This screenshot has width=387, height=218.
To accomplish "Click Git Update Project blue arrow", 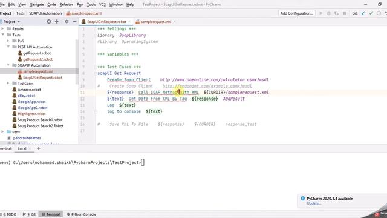I will [x=363, y=13].
